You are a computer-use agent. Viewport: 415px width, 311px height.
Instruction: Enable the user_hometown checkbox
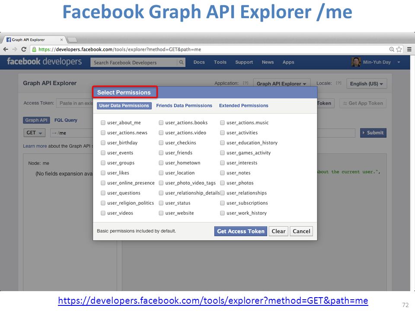(x=161, y=163)
